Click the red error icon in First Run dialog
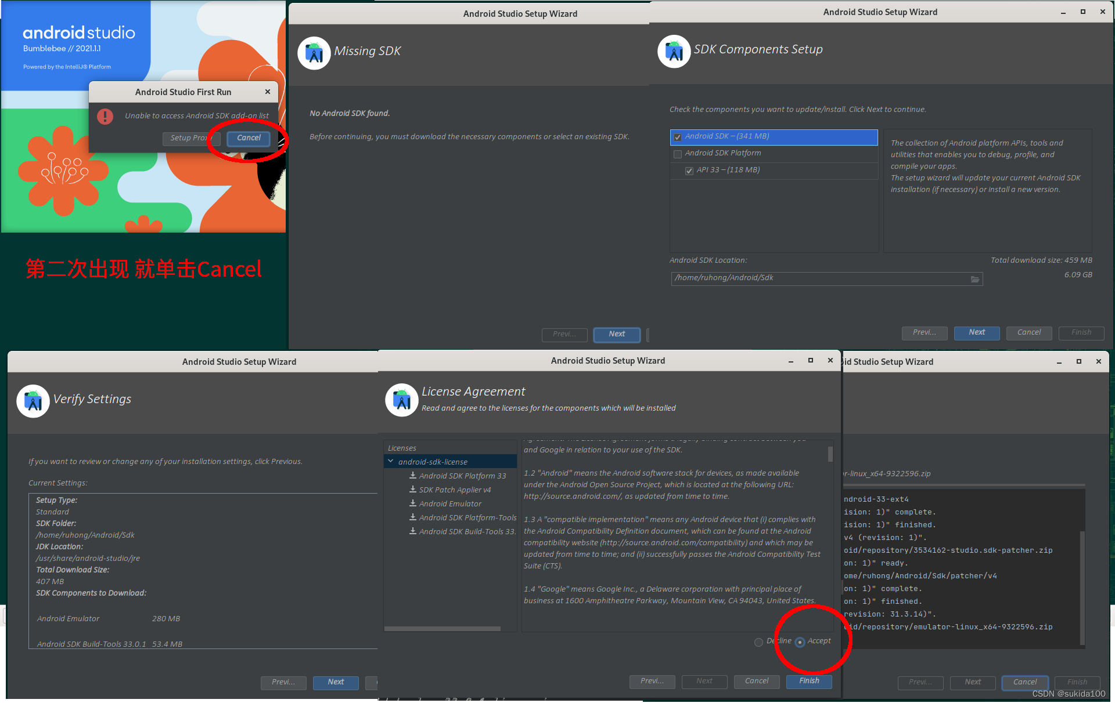Image resolution: width=1115 pixels, height=703 pixels. click(x=105, y=116)
